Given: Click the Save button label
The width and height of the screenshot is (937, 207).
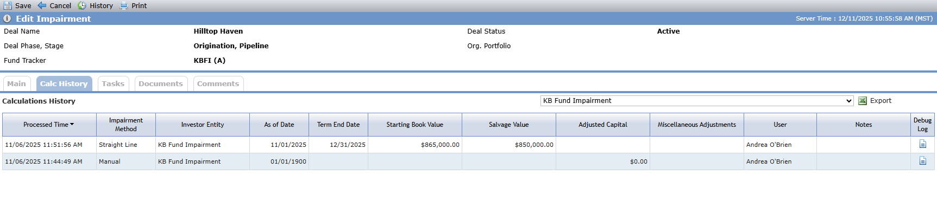Looking at the screenshot, I should click(23, 5).
